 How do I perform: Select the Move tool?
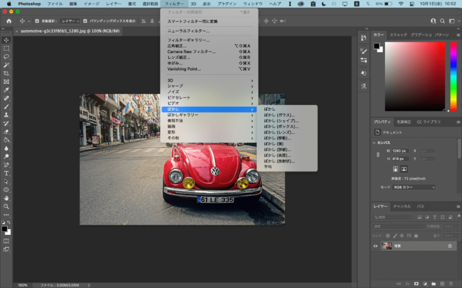tap(6, 40)
